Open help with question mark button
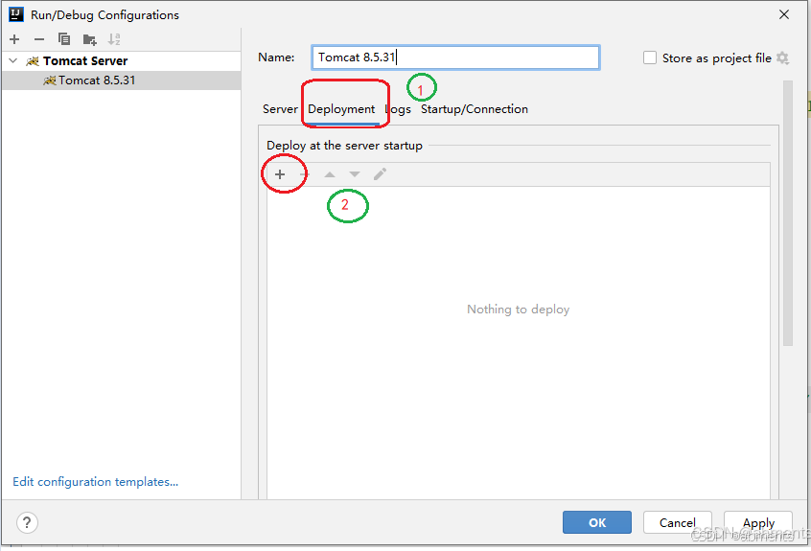811x551 pixels. [27, 522]
